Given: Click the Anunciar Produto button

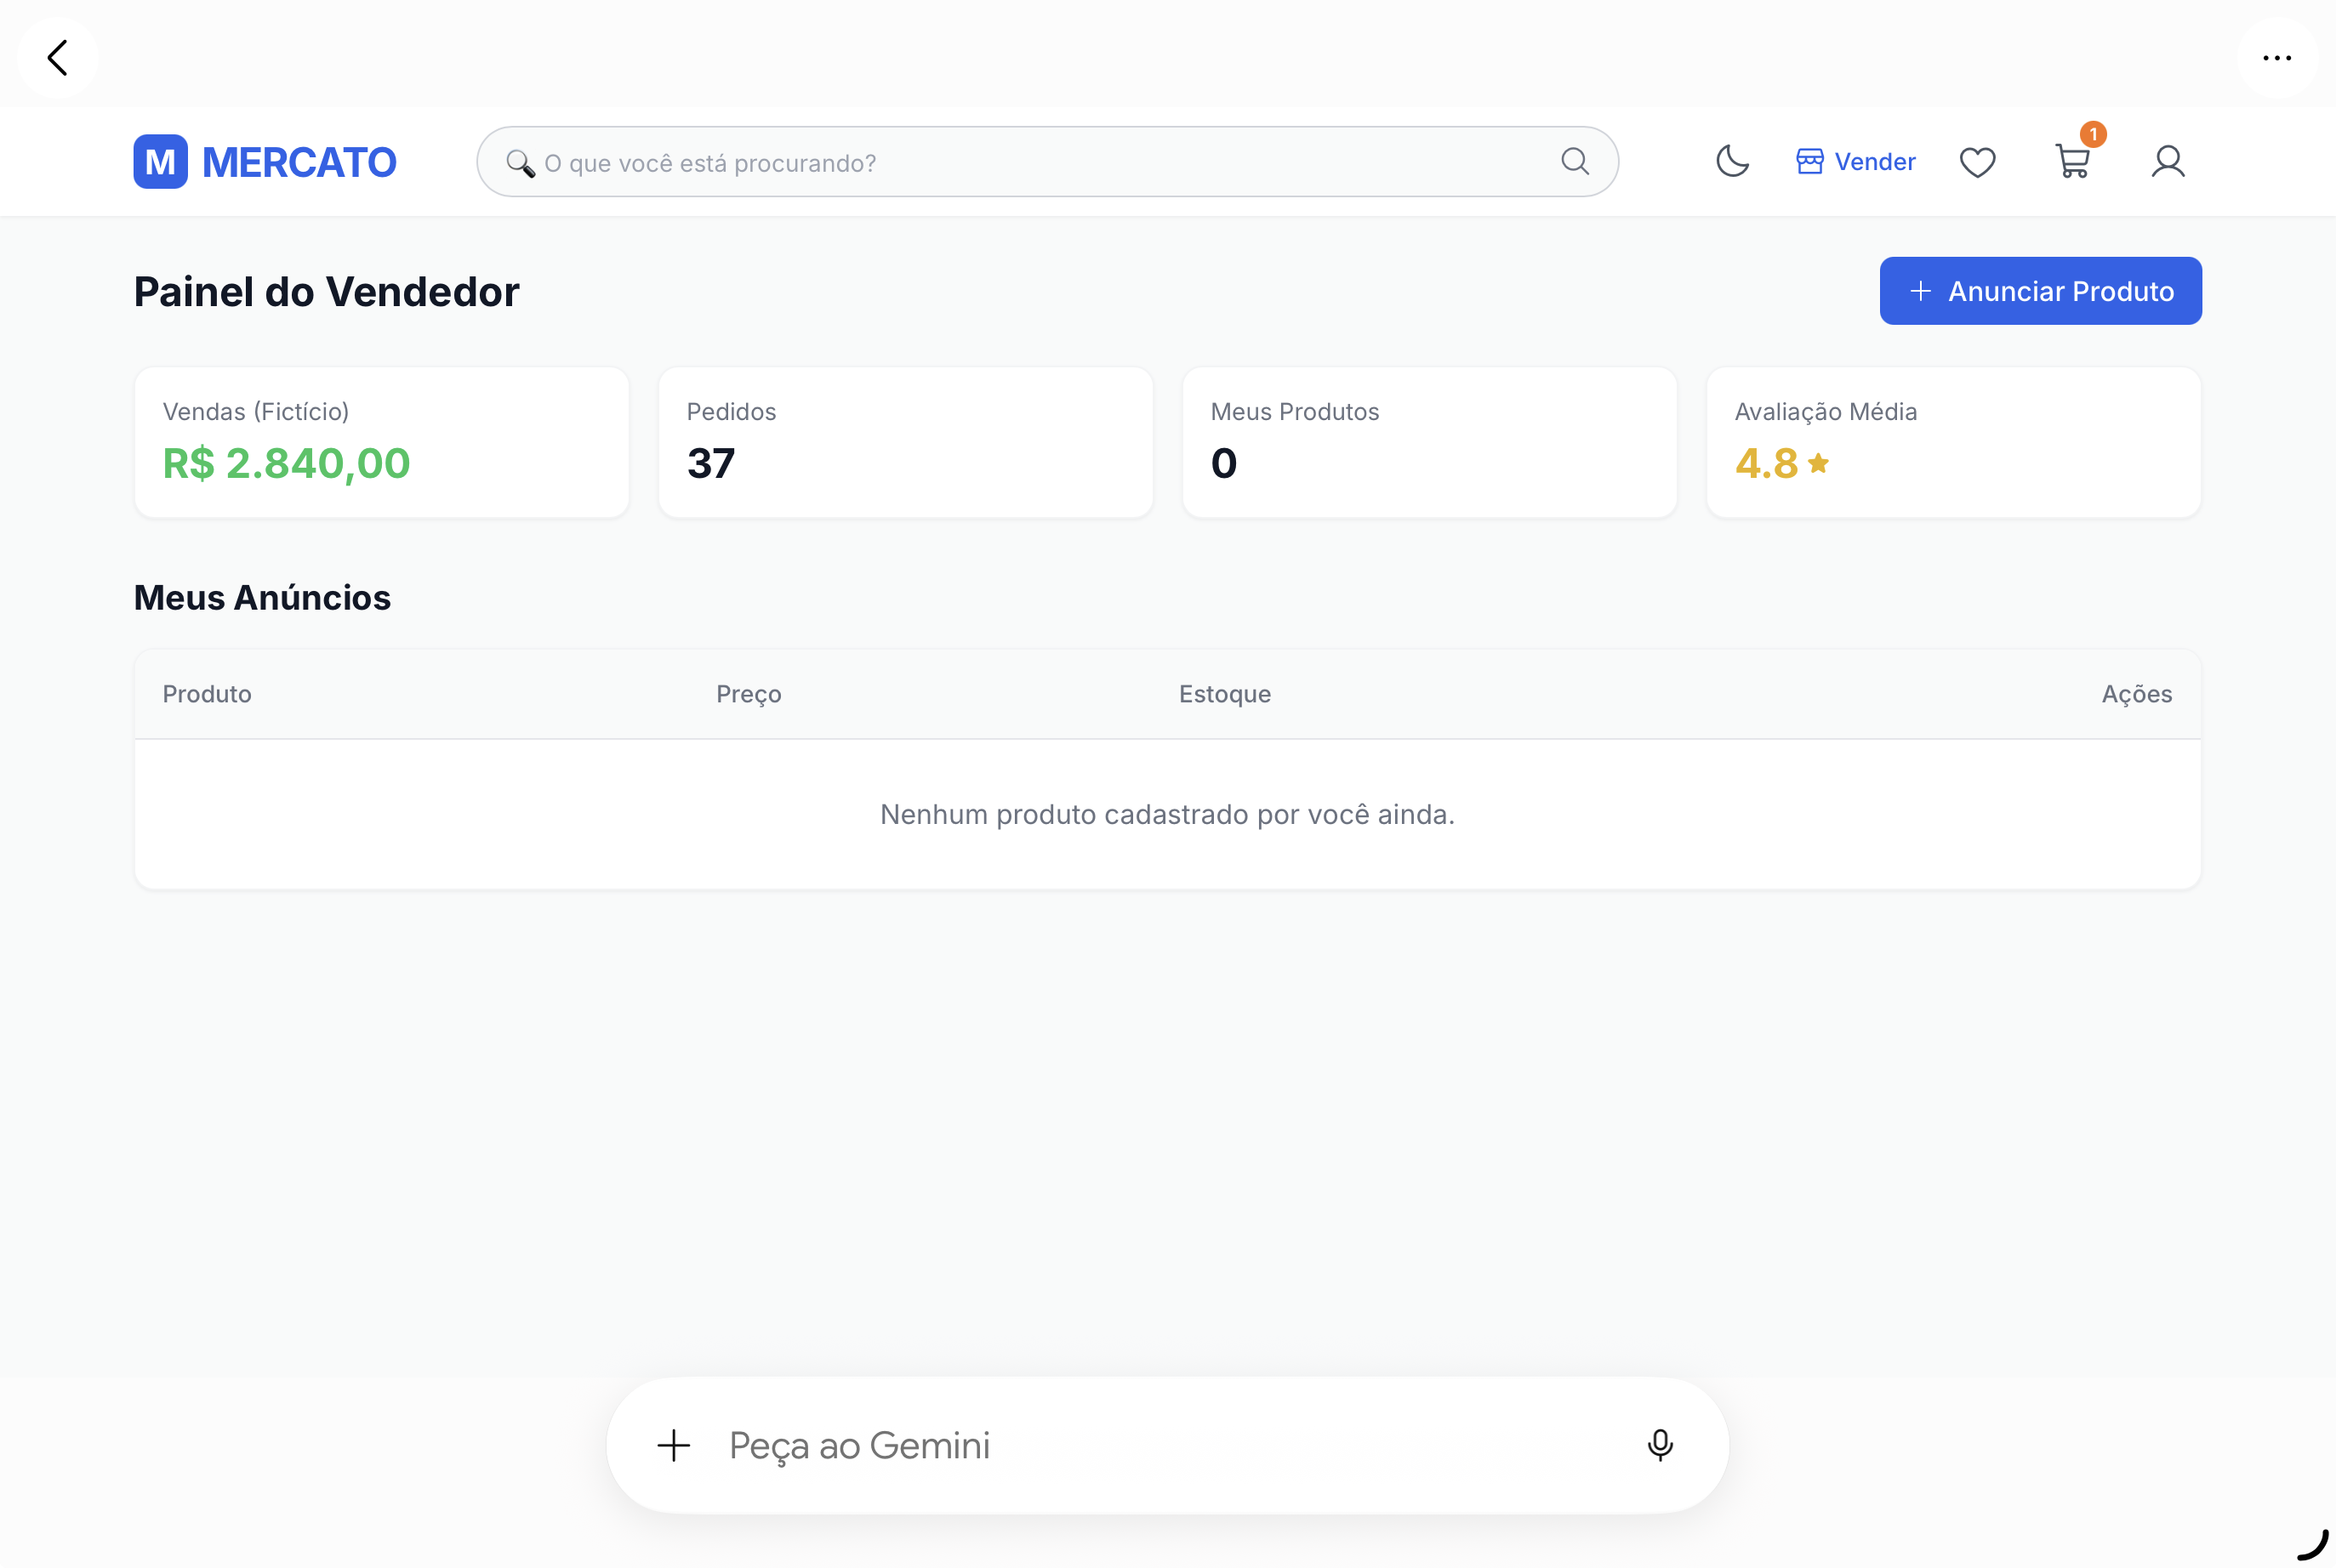Looking at the screenshot, I should 2040,291.
